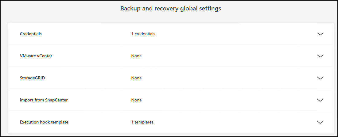The image size is (338, 137).
Task: Click the "1 templates" count text
Action: click(142, 122)
